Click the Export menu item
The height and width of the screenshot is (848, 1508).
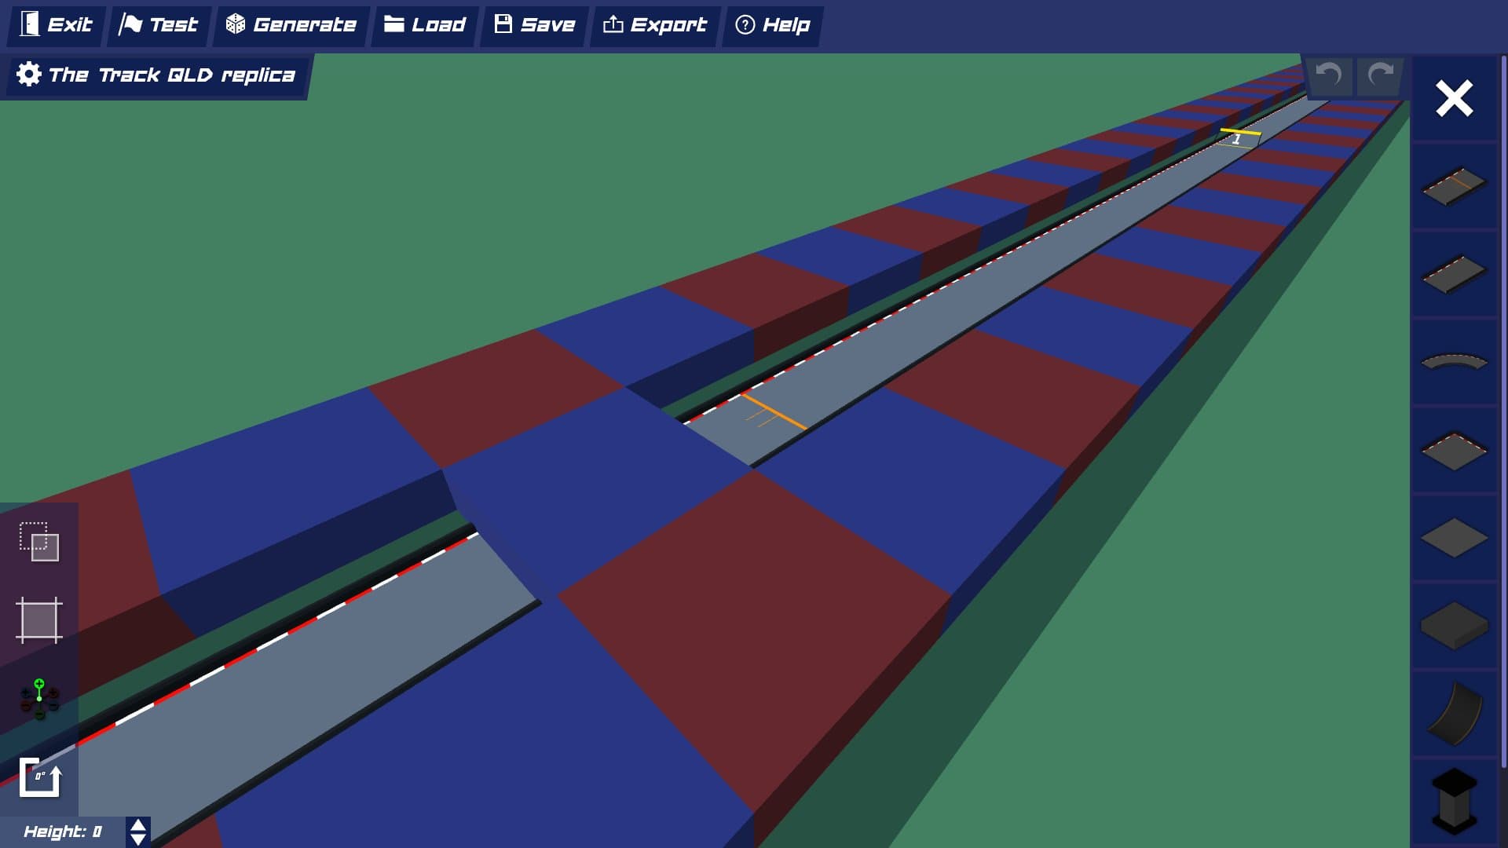point(655,25)
